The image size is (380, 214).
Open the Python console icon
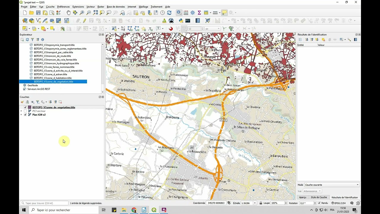tap(181, 21)
